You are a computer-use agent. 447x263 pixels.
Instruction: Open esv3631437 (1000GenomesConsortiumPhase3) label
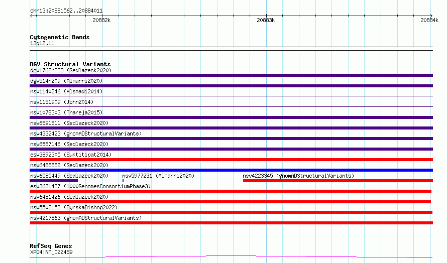click(x=90, y=186)
